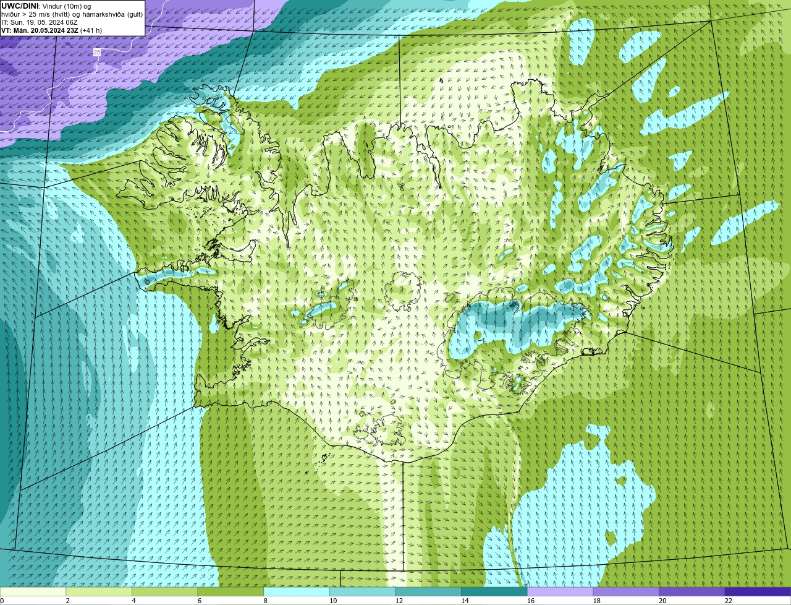This screenshot has width=791, height=605.
Task: Click the '20' tick label on color scale
Action: (x=662, y=601)
